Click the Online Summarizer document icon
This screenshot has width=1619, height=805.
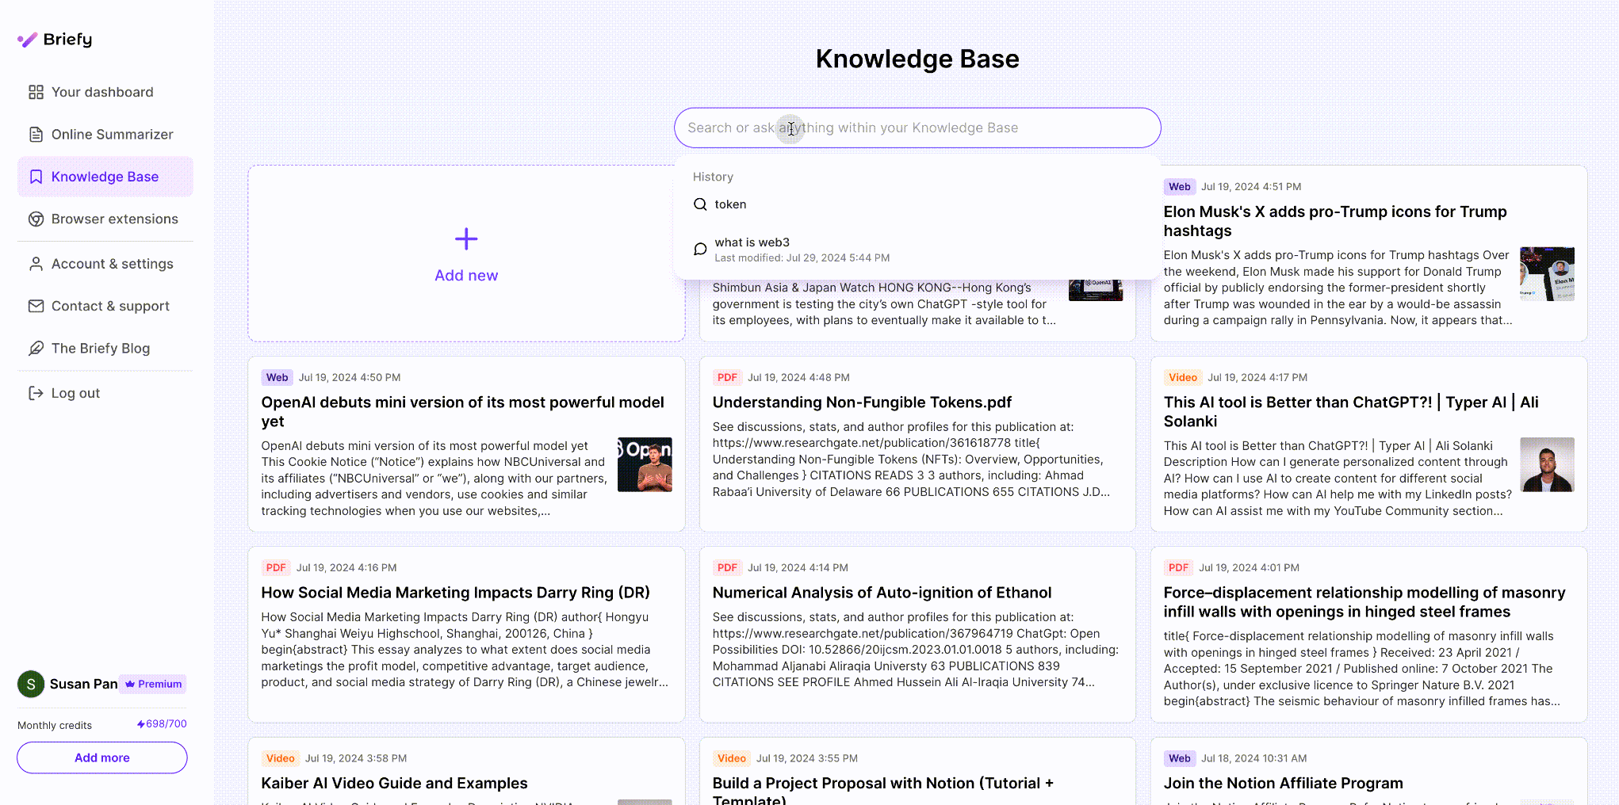click(36, 135)
